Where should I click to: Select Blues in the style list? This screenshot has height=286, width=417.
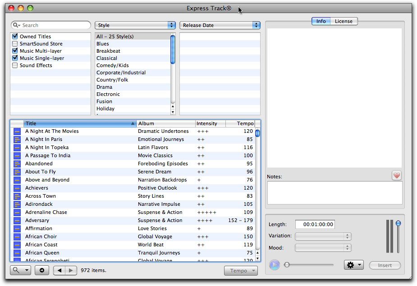click(133, 44)
